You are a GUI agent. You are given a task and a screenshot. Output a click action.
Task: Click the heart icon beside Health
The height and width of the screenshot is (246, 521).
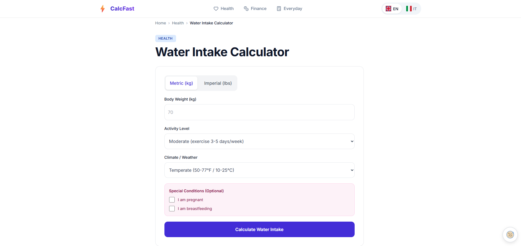(x=216, y=9)
